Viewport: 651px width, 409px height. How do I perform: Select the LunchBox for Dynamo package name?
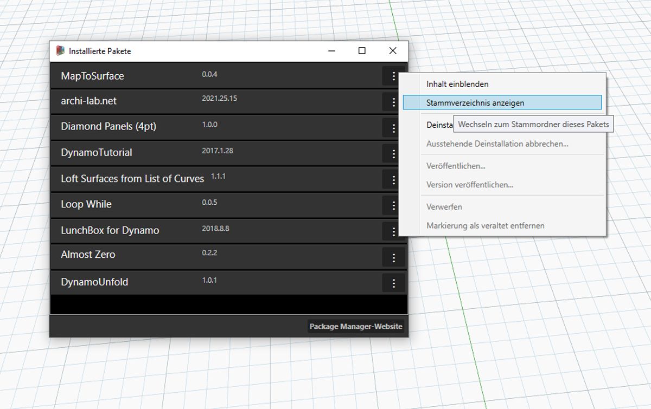(x=110, y=230)
